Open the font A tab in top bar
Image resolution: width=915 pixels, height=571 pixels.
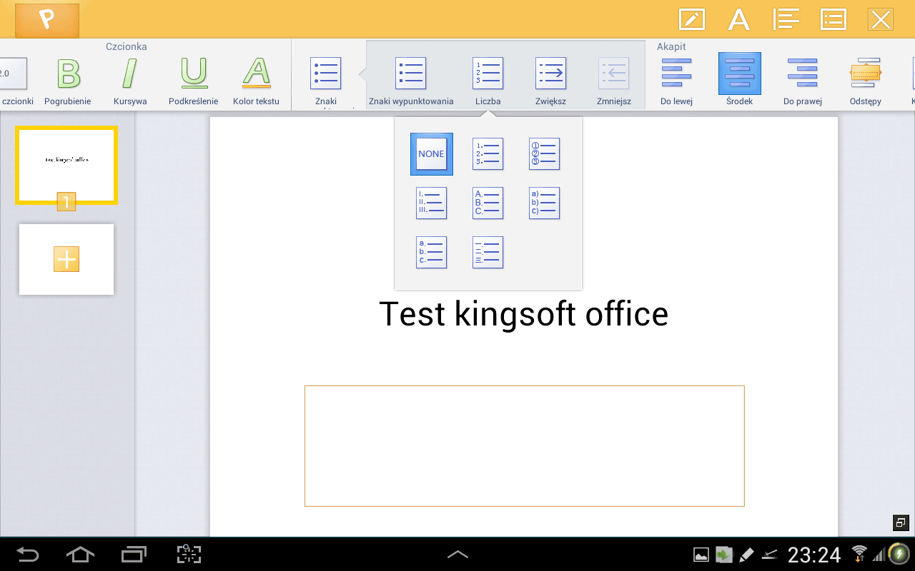click(x=738, y=19)
